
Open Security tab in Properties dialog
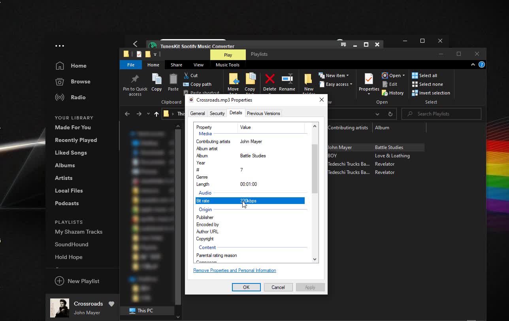click(217, 113)
